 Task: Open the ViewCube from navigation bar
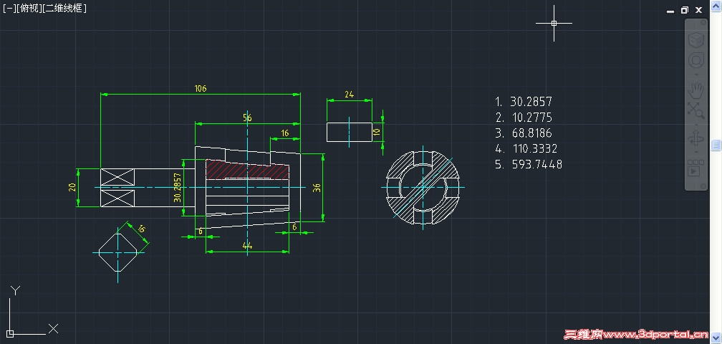(x=695, y=39)
